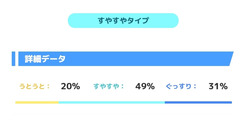Click the yellow うとうと label
247x115 pixels.
point(32,87)
